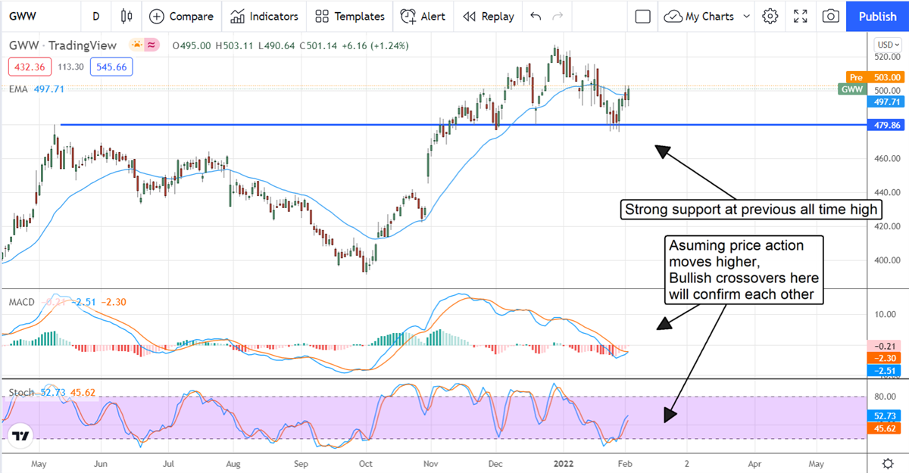
Task: Open chart settings gear in top toolbar
Action: 770,16
